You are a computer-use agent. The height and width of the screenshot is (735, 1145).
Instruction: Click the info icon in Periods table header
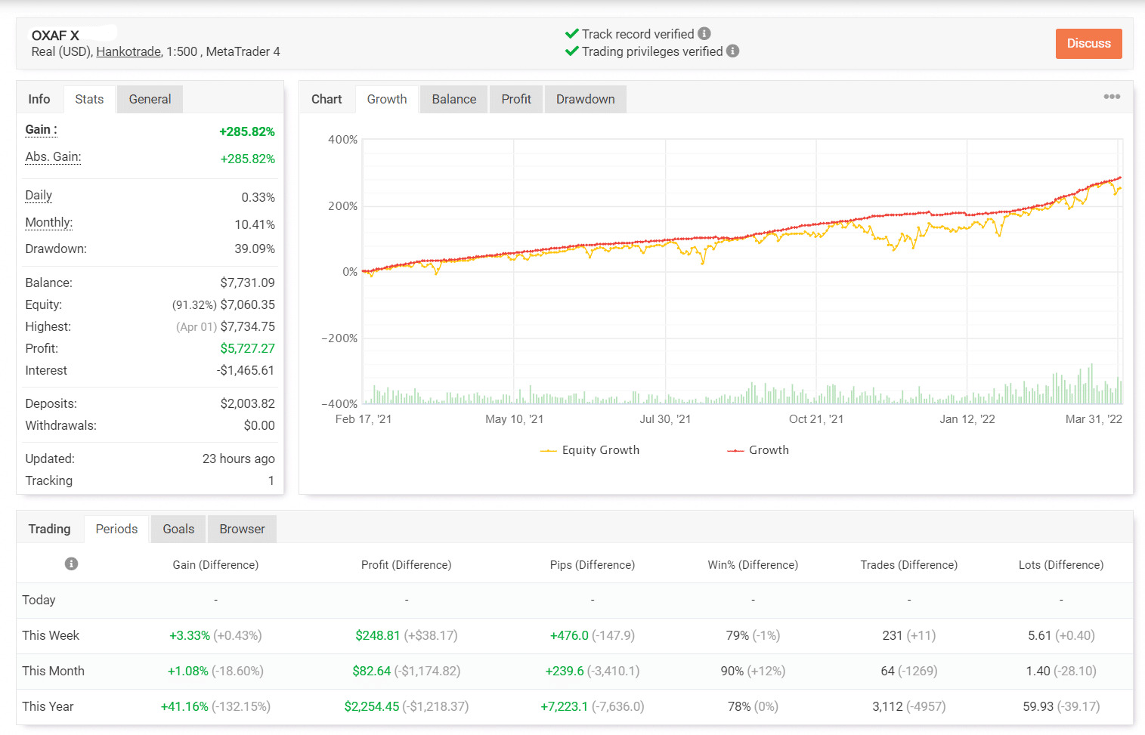coord(71,564)
